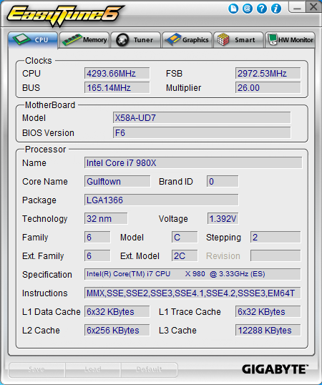Click the document page icon in title bar
This screenshot has width=322, height=385.
coord(233,9)
